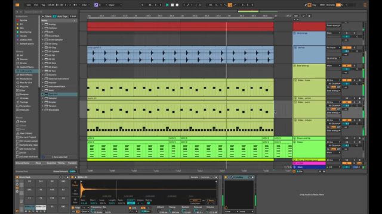Toggle the Simpler LFO switch
Screen dimensions: 382x214
[x=130, y=207]
